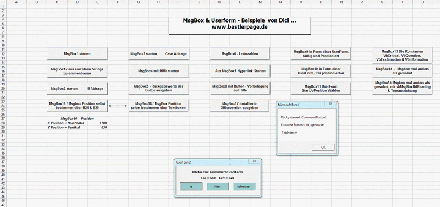440x207 pixels.
Task: Close the UserForm2 window
Action: click(x=254, y=161)
